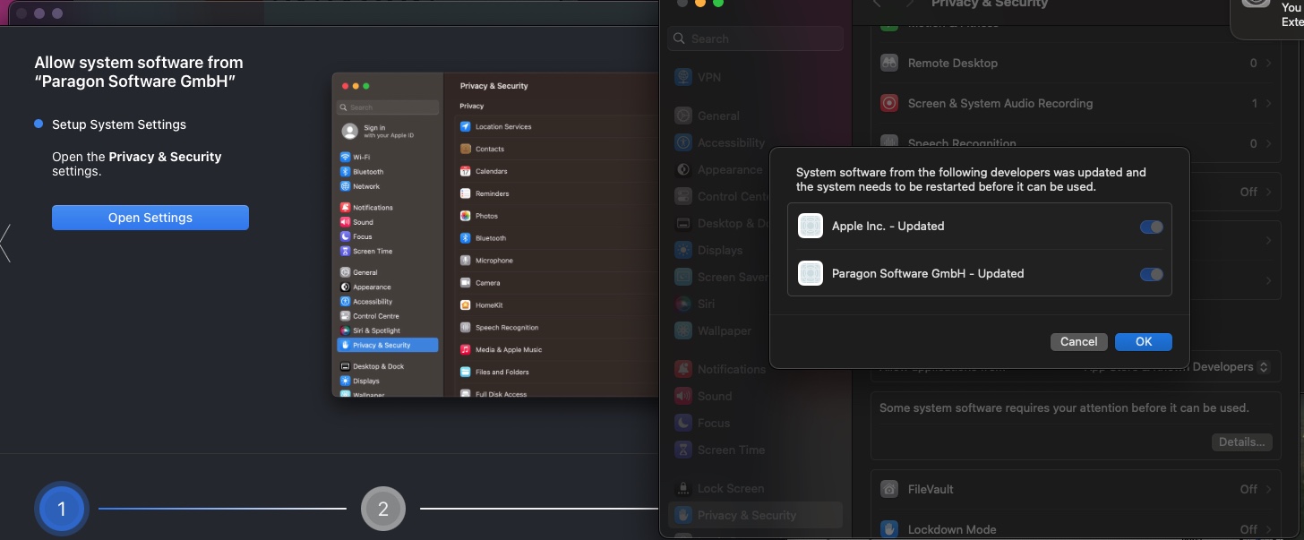Viewport: 1304px width, 540px height.
Task: Open Desktop & Dock icon in sidebar
Action: (683, 223)
